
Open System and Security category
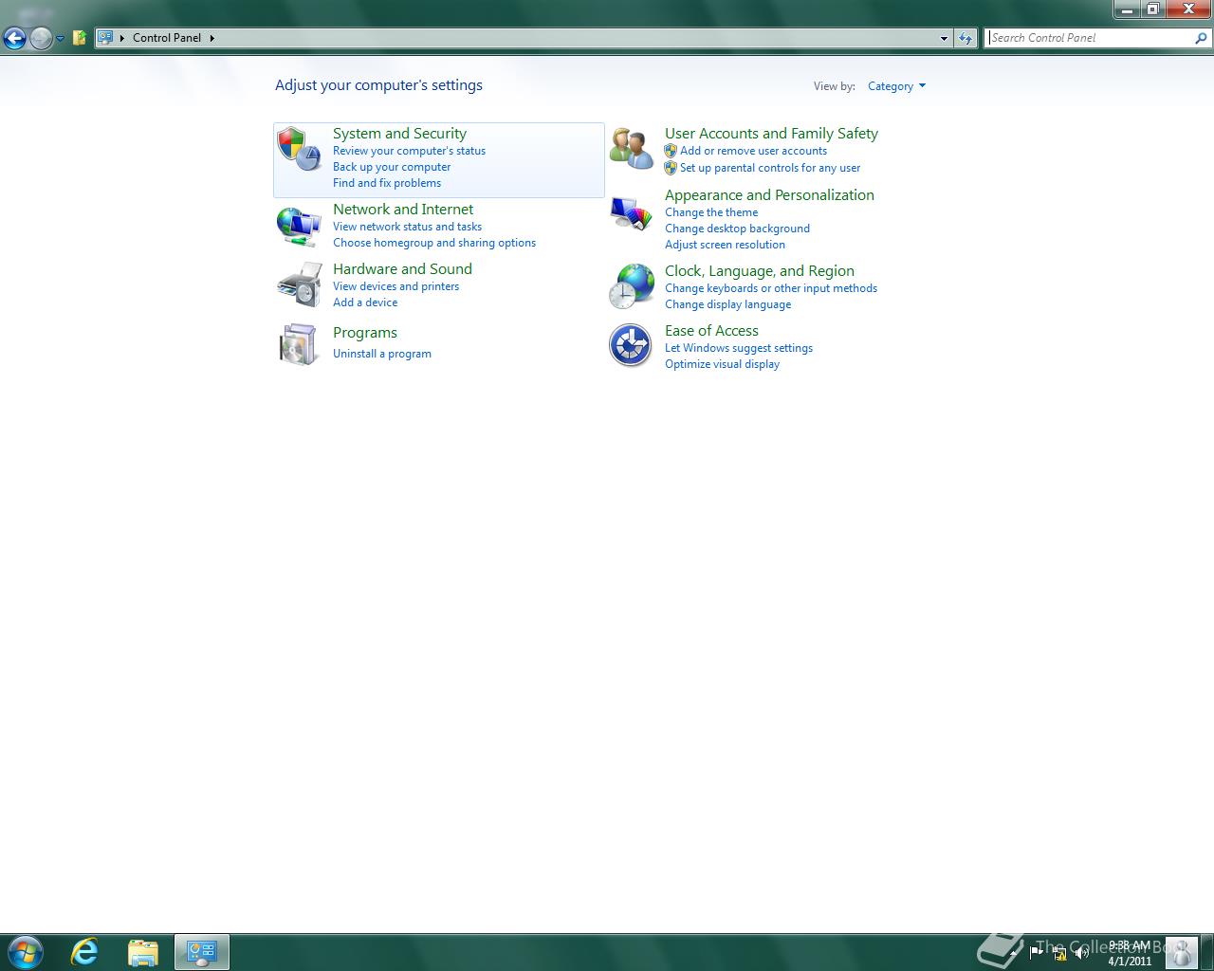pos(399,134)
